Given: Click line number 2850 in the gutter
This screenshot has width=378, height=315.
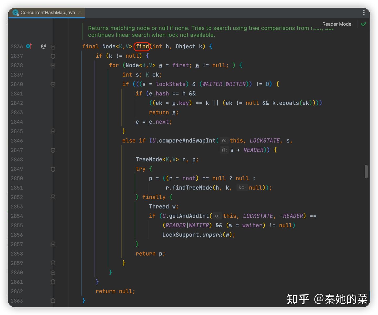Looking at the screenshot, I should pyautogui.click(x=17, y=178).
